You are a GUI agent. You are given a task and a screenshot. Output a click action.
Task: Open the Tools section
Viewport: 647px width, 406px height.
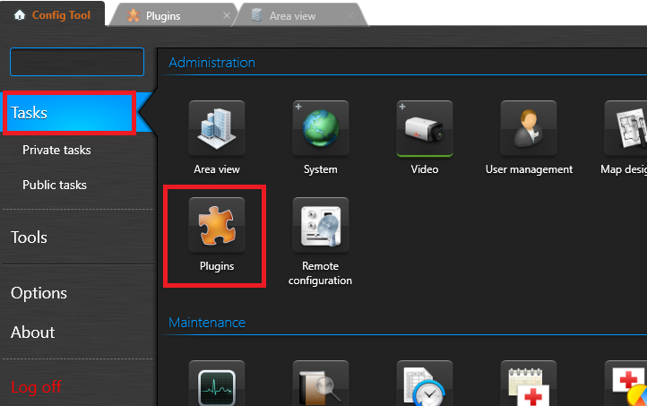29,238
